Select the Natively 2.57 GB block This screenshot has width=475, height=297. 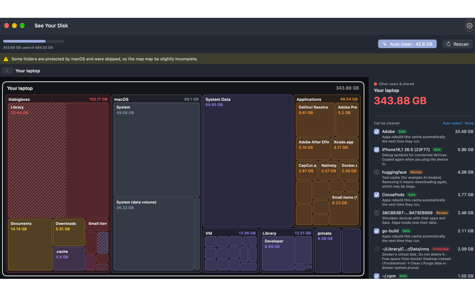(x=328, y=170)
